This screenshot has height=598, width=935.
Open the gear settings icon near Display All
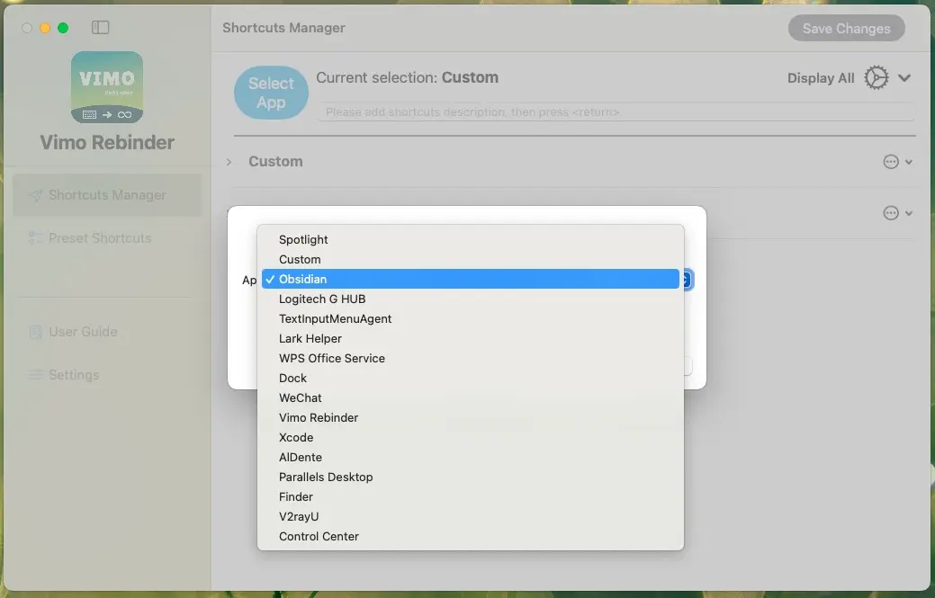(876, 78)
